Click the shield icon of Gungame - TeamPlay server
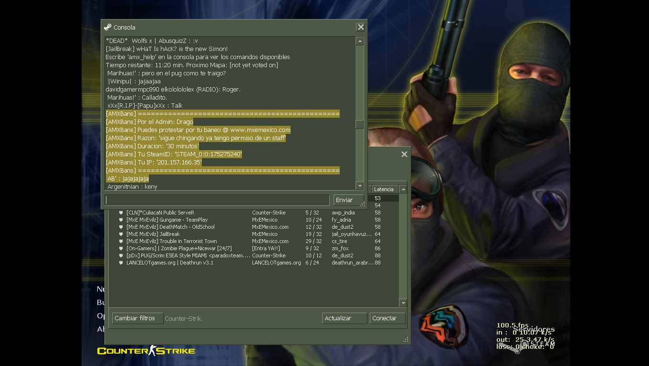The height and width of the screenshot is (366, 649). coord(121,220)
